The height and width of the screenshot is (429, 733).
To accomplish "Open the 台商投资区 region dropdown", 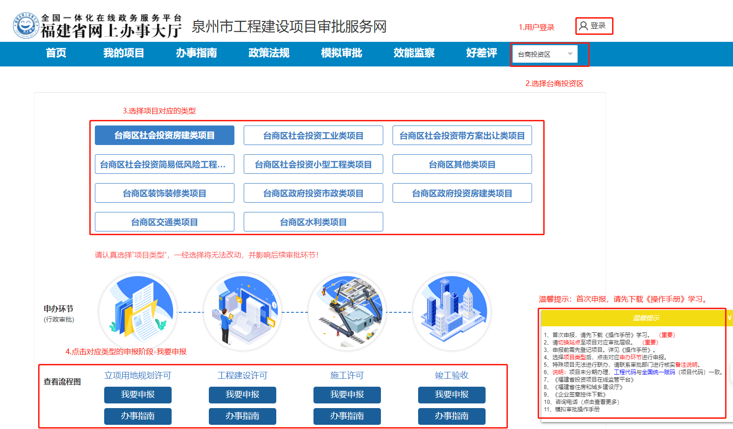I will [x=545, y=54].
